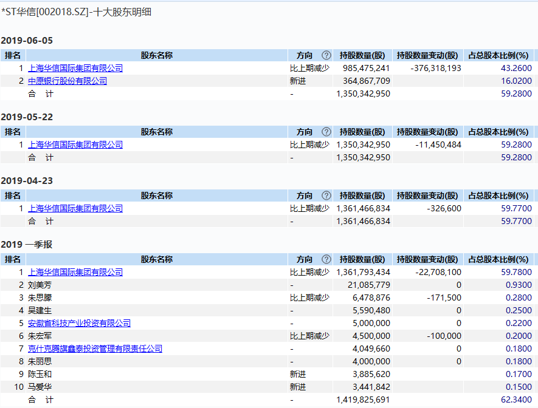The height and width of the screenshot is (408, 538).
Task: Click 持股数量(股) header in the 2019-06-05 table
Action: 362,55
